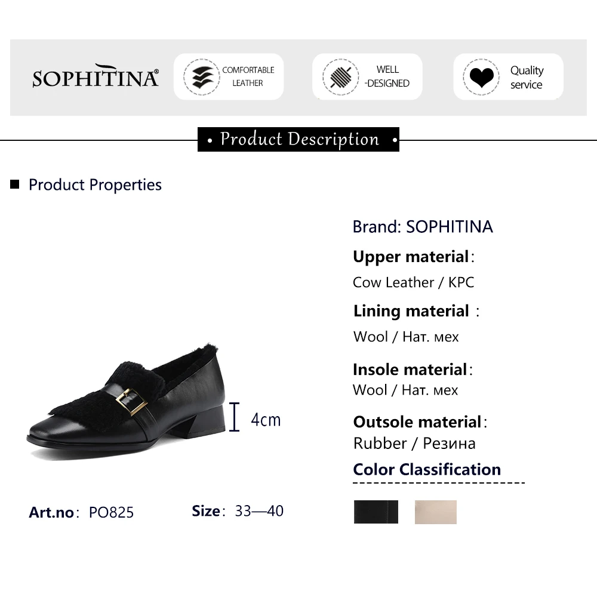Click the WELL-DESIGNED badge text
The image size is (597, 597).
pyautogui.click(x=387, y=76)
